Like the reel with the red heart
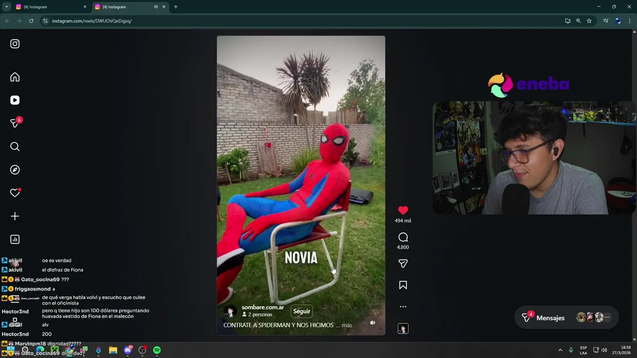 [x=403, y=210]
